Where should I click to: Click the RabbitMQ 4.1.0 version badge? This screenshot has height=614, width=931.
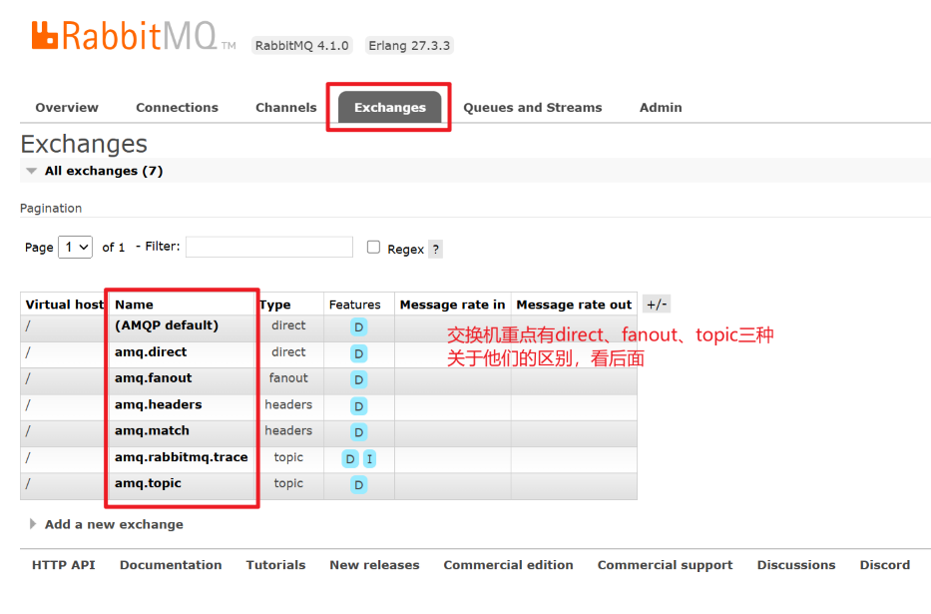point(301,46)
